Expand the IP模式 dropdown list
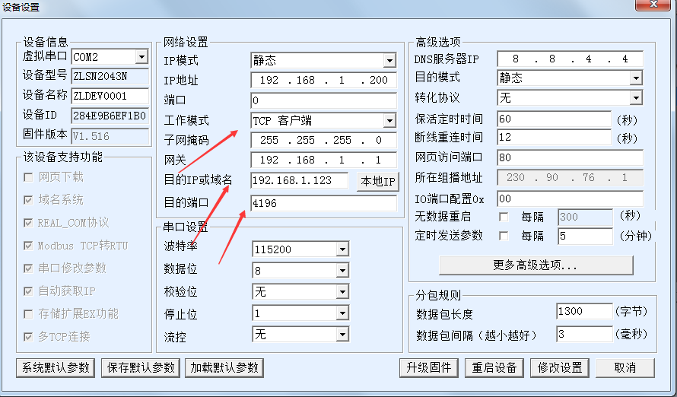The height and width of the screenshot is (397, 677). (389, 60)
